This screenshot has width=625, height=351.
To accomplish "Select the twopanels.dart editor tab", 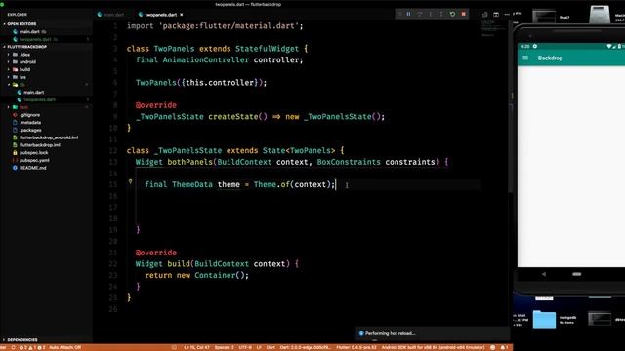I will click(x=160, y=15).
